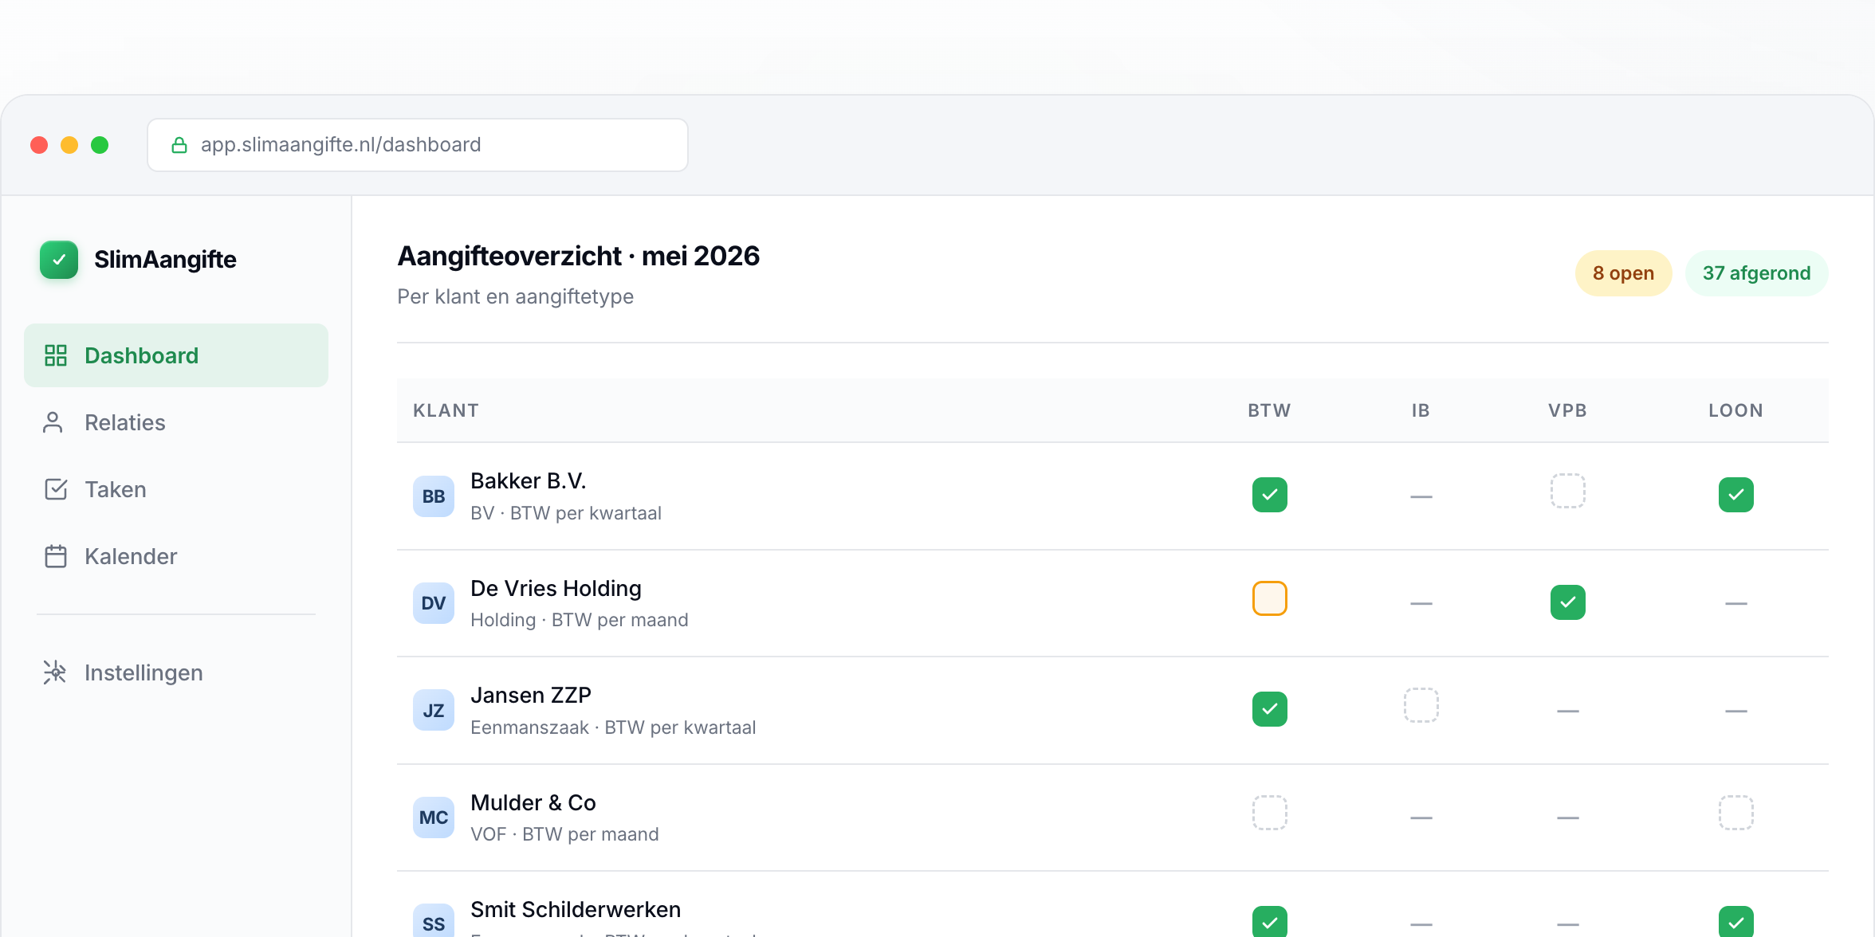
Task: Click the KLANT column header
Action: 446,410
